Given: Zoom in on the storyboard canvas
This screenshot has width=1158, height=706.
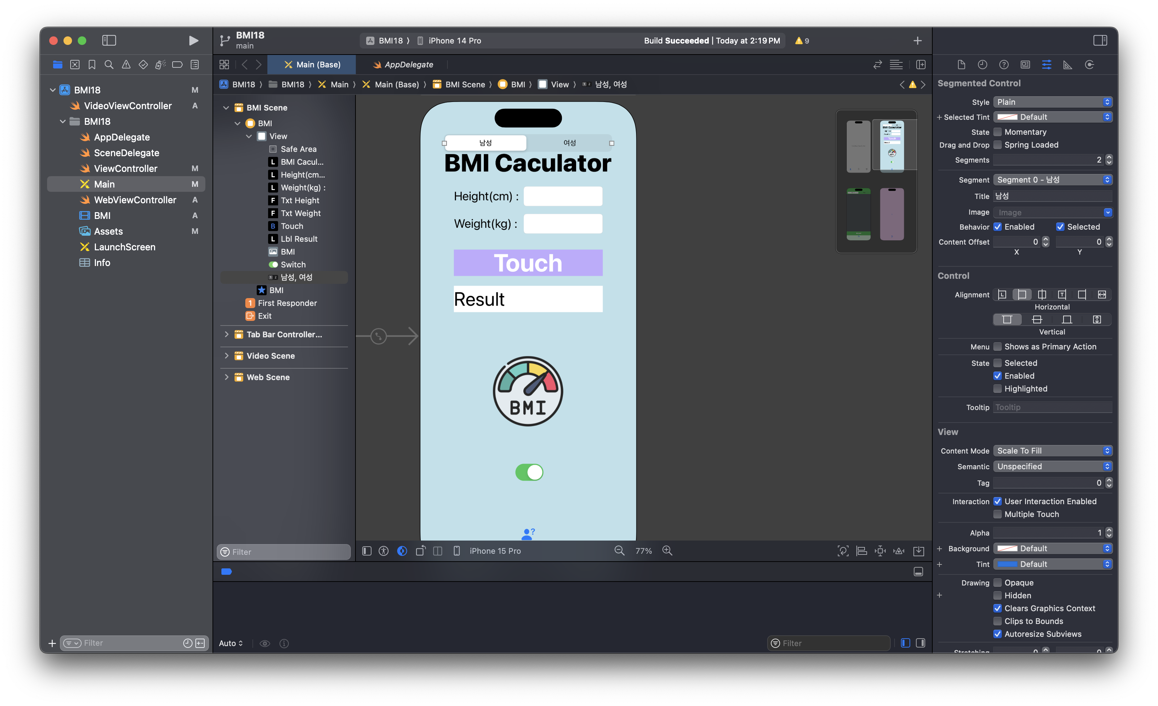Looking at the screenshot, I should coord(667,551).
